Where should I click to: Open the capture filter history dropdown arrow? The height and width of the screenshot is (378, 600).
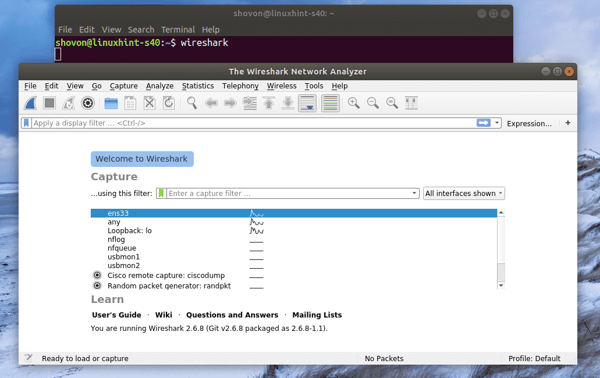(414, 194)
